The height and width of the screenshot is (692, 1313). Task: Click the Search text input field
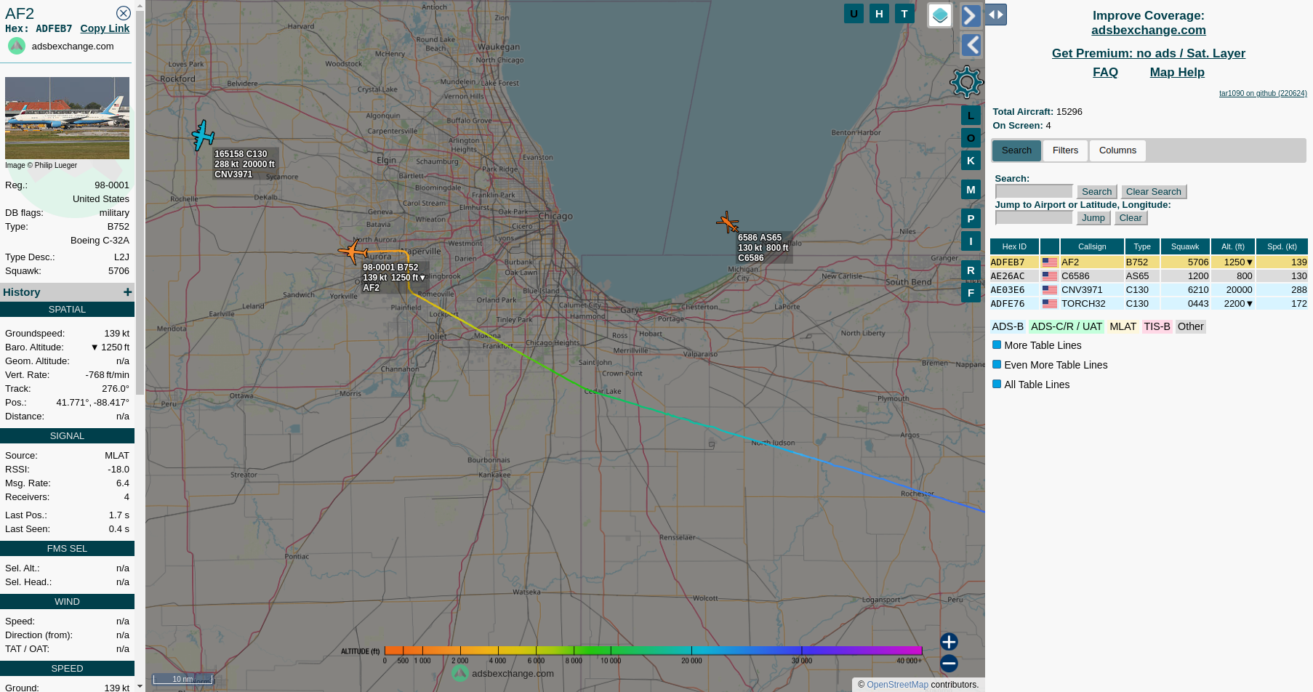pyautogui.click(x=1034, y=191)
